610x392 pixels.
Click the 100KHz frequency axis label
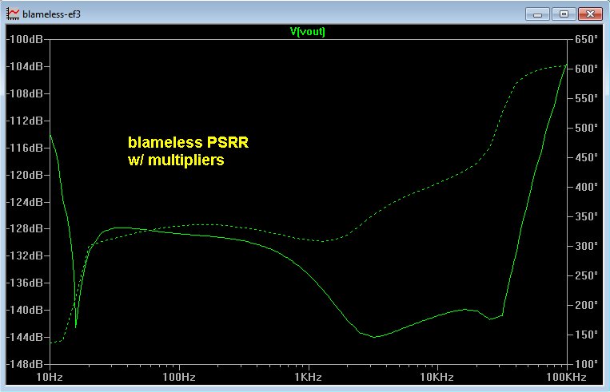click(566, 377)
